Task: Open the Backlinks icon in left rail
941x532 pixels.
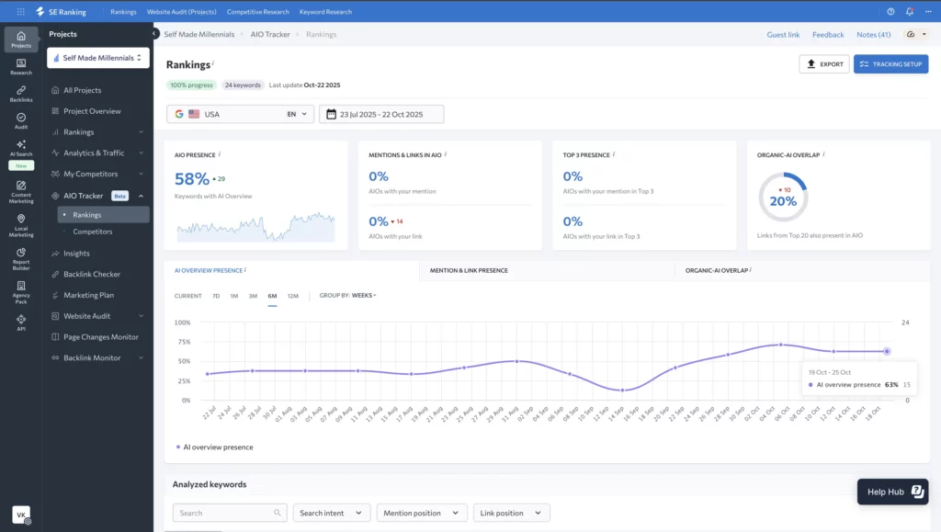Action: pyautogui.click(x=20, y=93)
